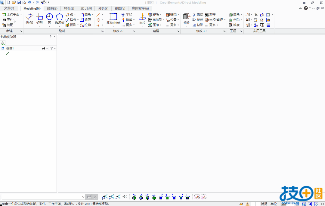The image size is (325, 206).
Task: Switch to the 视图(V) tab
Action: [120, 8]
